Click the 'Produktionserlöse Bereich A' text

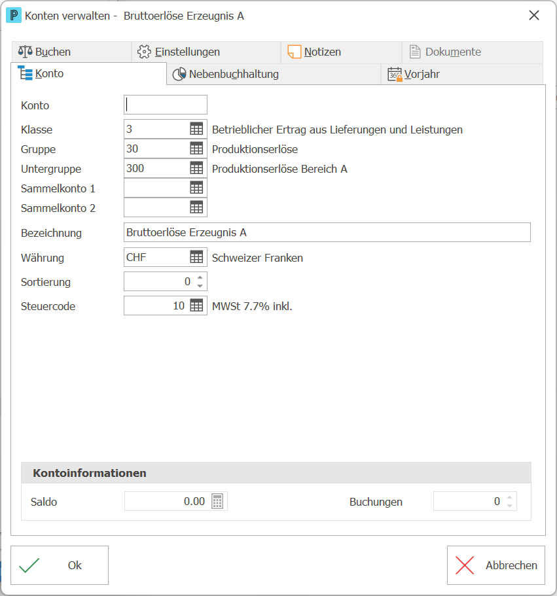tap(279, 169)
